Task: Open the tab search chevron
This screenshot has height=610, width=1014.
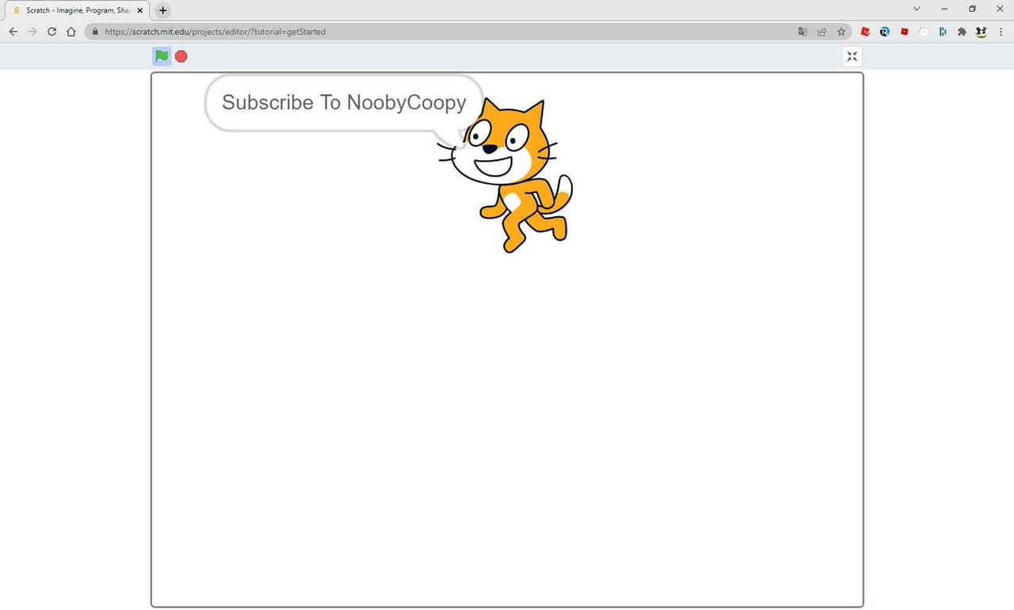Action: (917, 9)
